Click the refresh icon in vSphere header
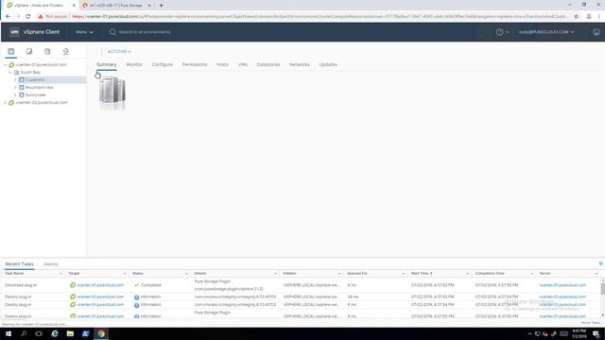 (480, 32)
